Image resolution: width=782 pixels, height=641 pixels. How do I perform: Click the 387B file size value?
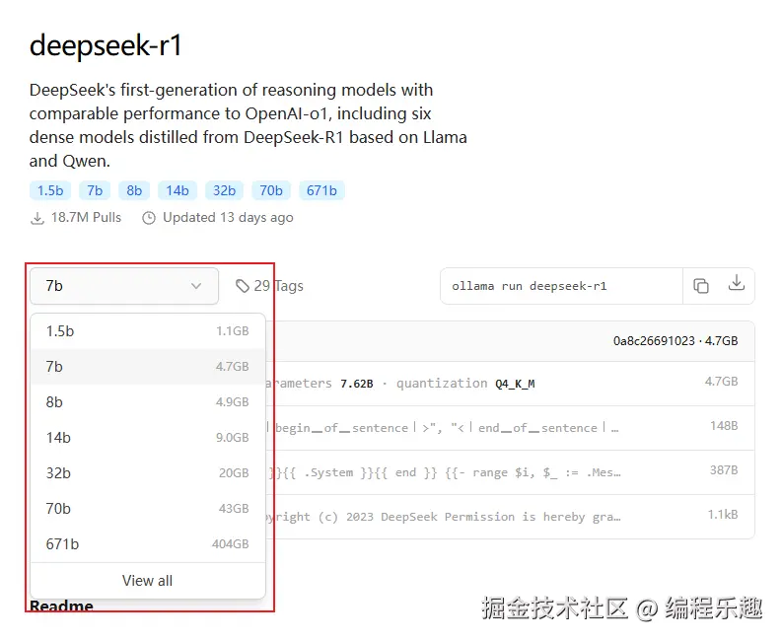tap(724, 469)
